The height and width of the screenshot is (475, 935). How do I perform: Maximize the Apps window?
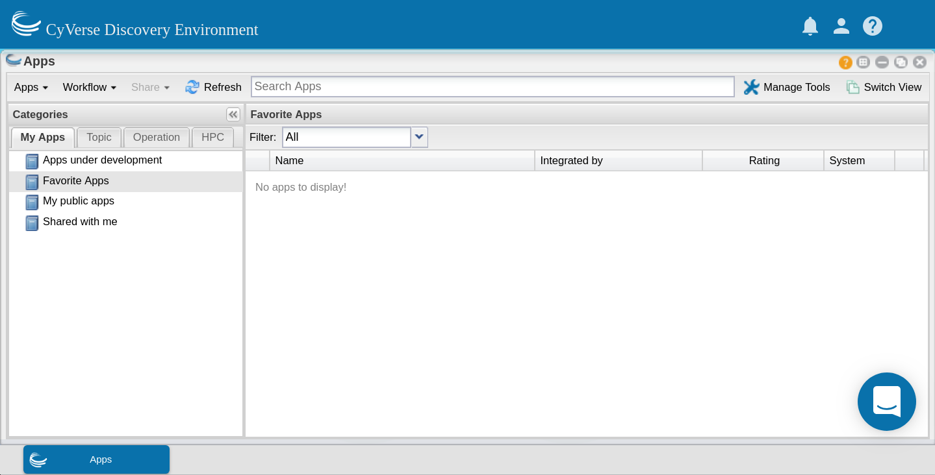coord(901,62)
